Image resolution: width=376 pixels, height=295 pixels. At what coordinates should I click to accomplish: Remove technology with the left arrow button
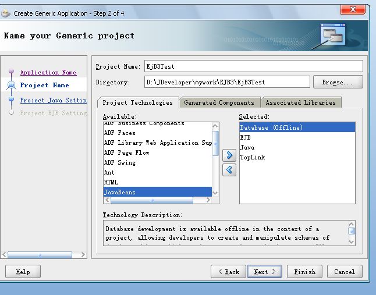click(x=229, y=170)
